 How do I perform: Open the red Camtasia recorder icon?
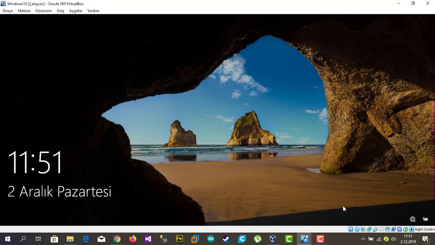320,239
